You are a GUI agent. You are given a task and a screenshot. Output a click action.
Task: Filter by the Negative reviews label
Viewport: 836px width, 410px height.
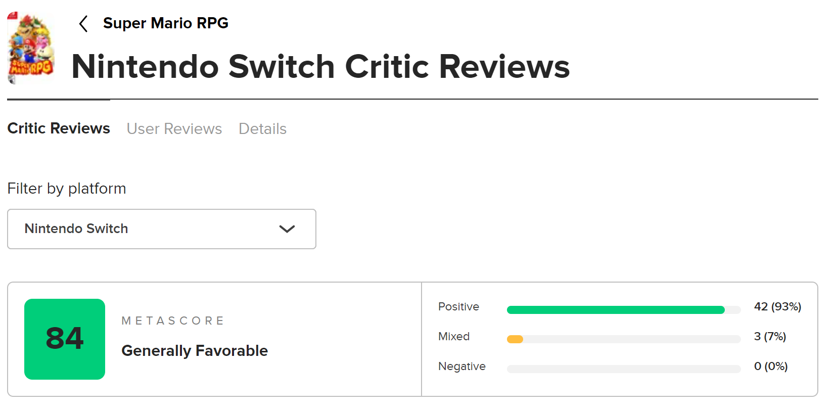point(461,367)
